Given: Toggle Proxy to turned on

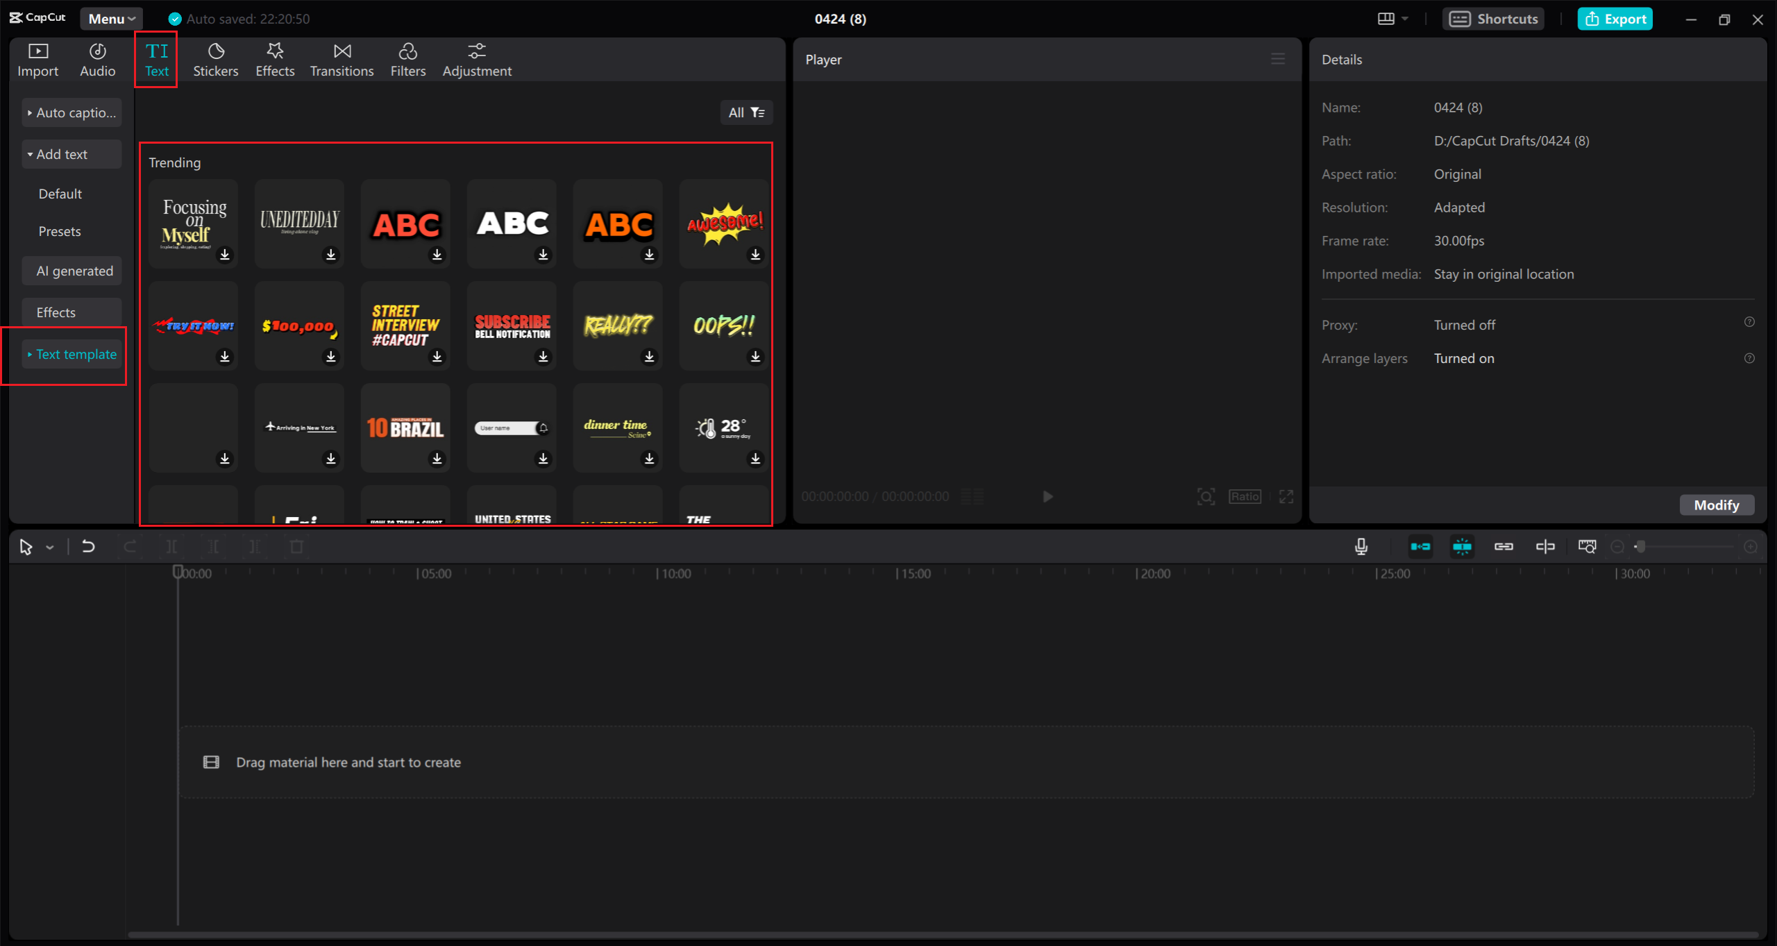Looking at the screenshot, I should (1463, 324).
